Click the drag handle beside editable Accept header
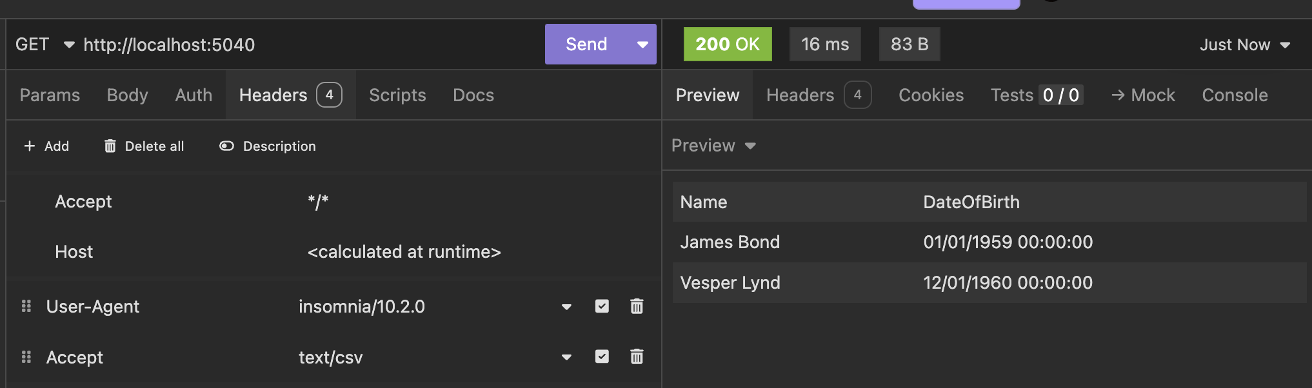Image resolution: width=1312 pixels, height=388 pixels. tap(26, 357)
